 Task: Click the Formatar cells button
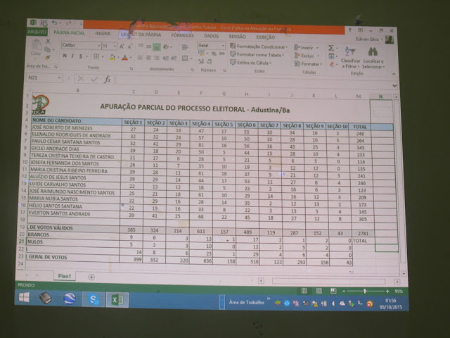coord(309,64)
